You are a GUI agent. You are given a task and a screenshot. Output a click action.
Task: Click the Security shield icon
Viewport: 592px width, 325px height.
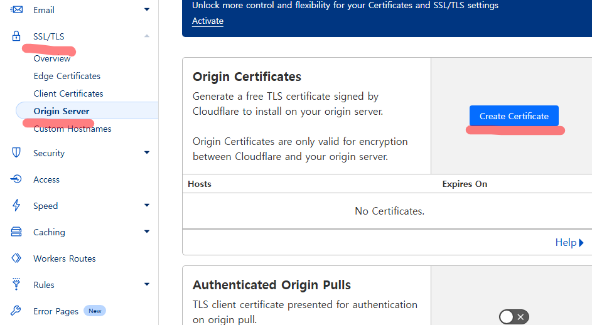[x=16, y=153]
